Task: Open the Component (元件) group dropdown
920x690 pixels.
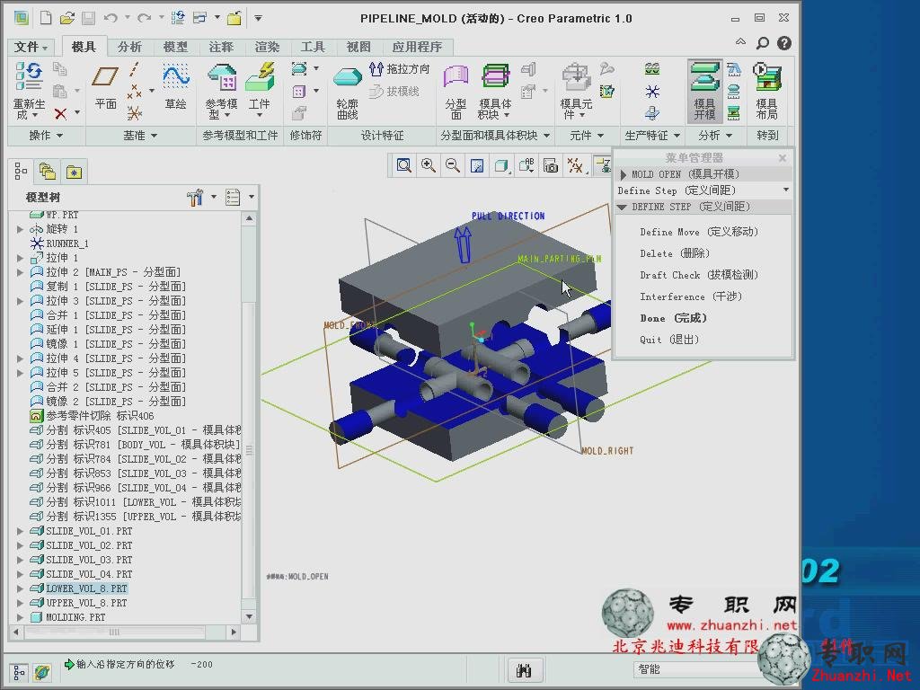Action: tap(587, 136)
